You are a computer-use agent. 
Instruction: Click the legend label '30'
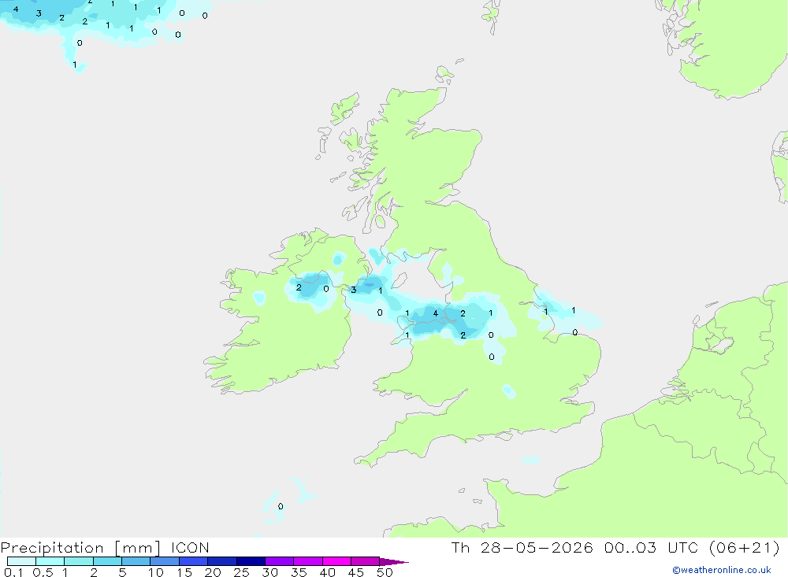coord(270,572)
